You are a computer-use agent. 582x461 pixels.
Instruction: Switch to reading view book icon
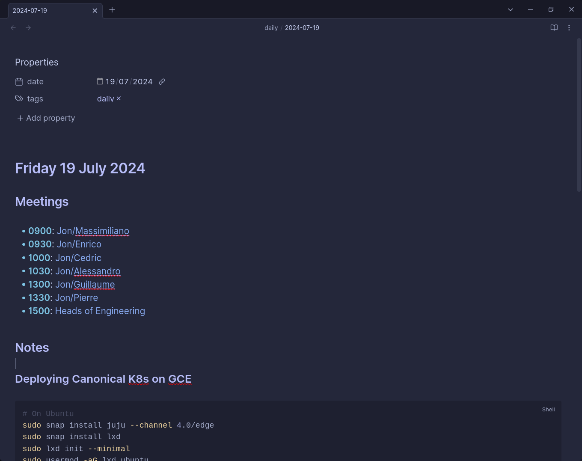click(x=554, y=28)
